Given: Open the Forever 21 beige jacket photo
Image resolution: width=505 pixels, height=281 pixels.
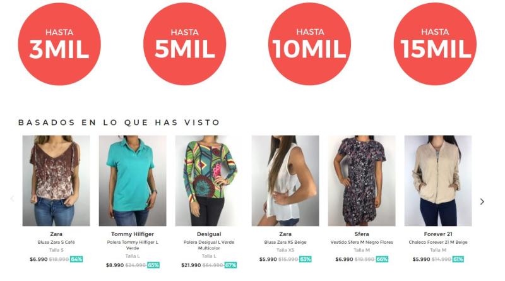Looking at the screenshot, I should [x=438, y=181].
